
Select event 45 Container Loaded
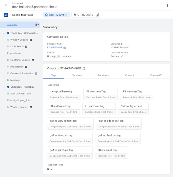[x=18, y=60]
